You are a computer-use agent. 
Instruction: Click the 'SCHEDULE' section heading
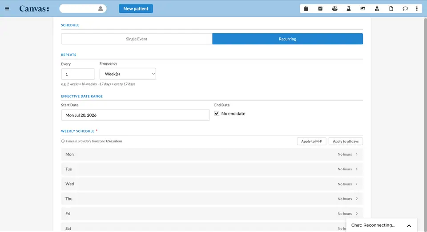click(70, 25)
